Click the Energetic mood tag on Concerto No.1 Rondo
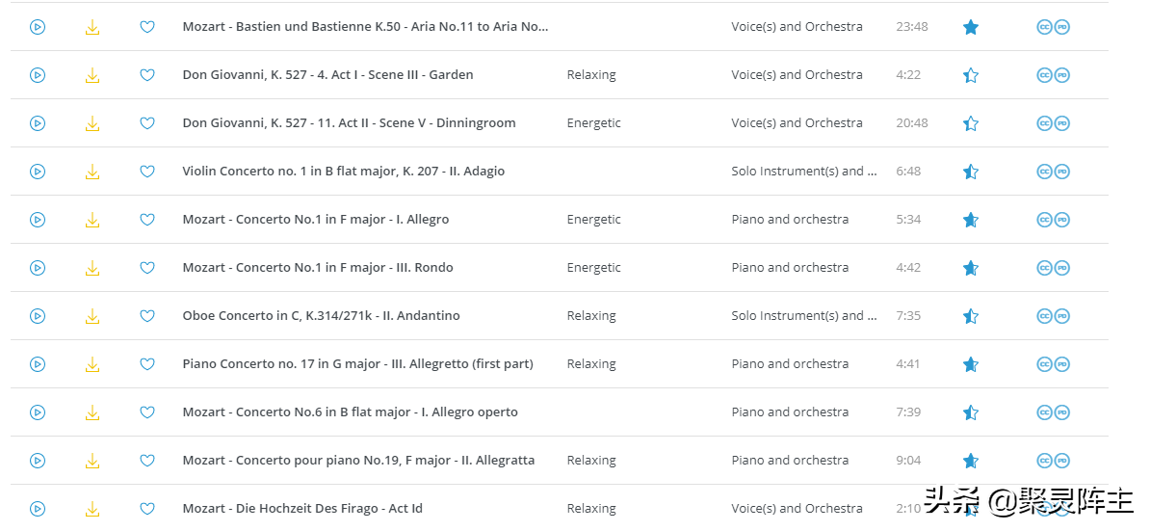Image resolution: width=1150 pixels, height=531 pixels. coord(593,268)
